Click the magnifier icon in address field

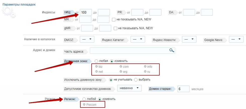point(172,50)
